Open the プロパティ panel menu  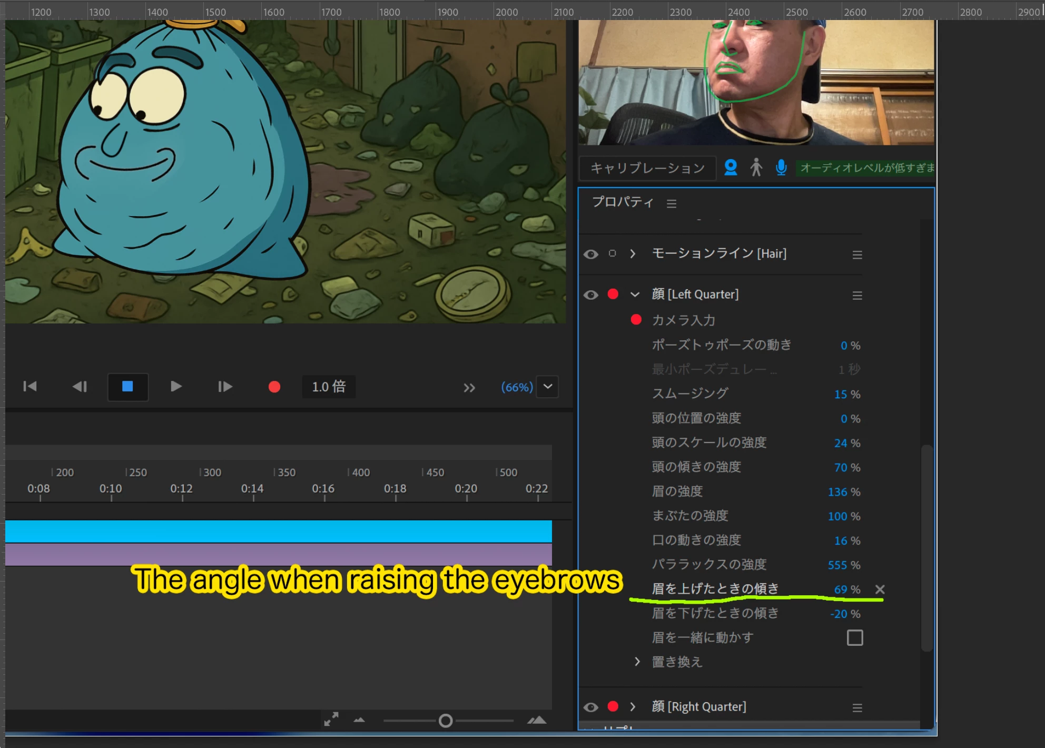672,203
